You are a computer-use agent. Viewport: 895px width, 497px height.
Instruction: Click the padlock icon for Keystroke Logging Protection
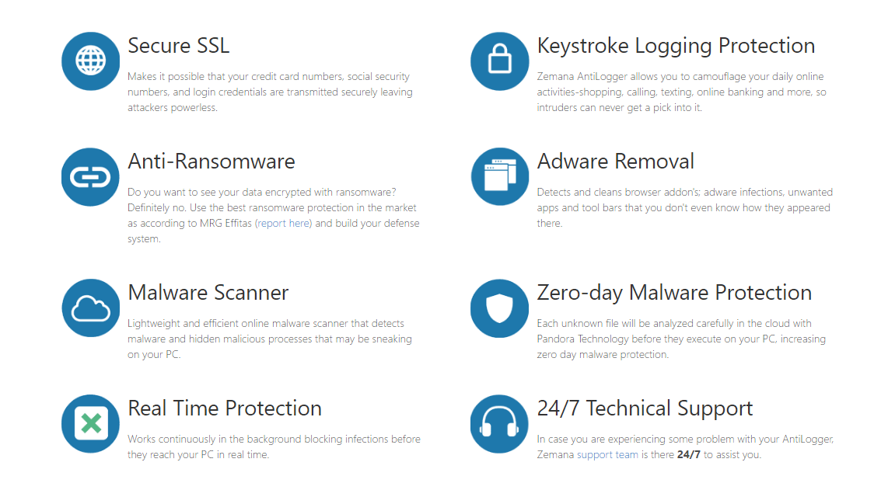499,61
